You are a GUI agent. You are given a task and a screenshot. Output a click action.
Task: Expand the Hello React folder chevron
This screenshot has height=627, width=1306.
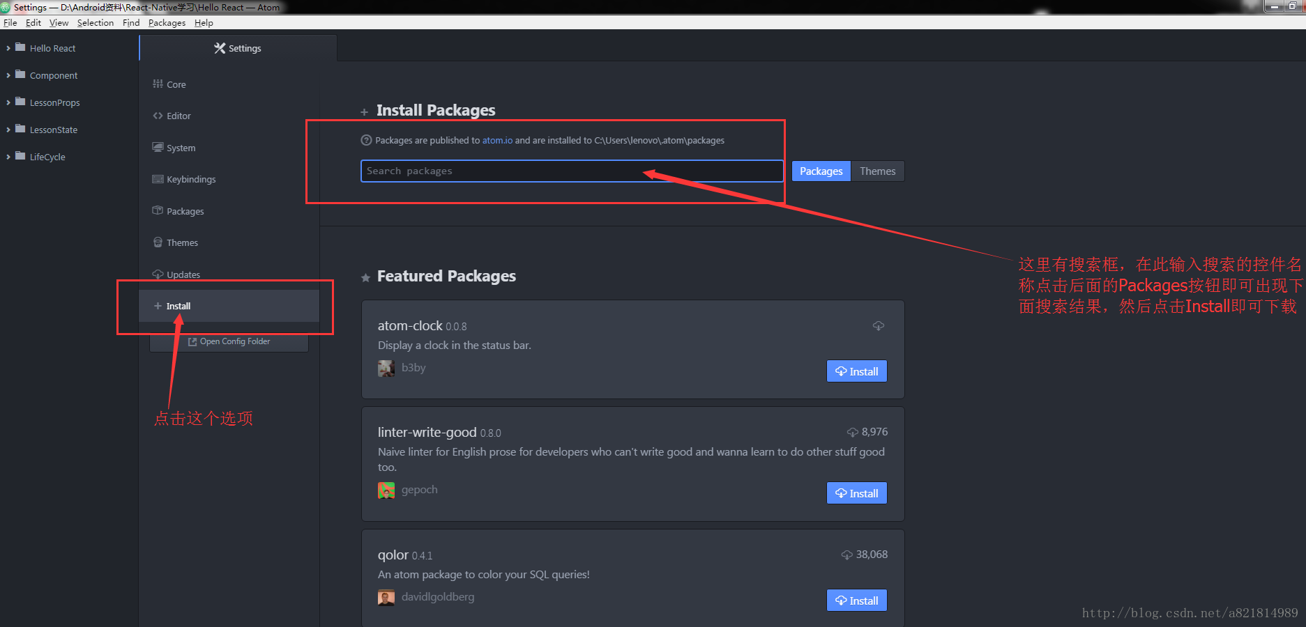click(8, 48)
